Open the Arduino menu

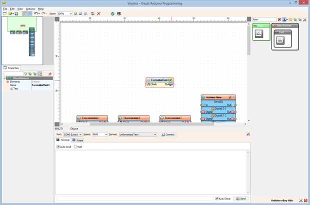click(x=30, y=9)
